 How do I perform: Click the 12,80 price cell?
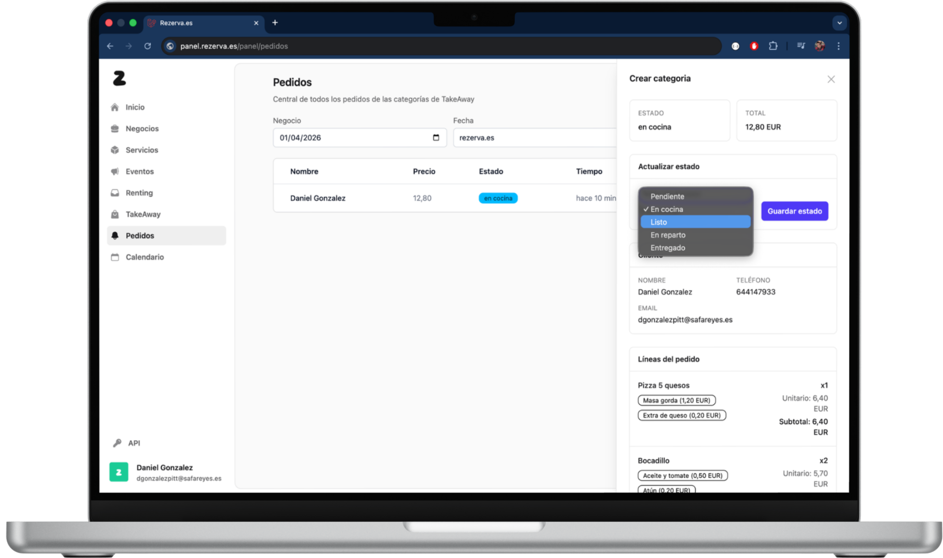(422, 198)
